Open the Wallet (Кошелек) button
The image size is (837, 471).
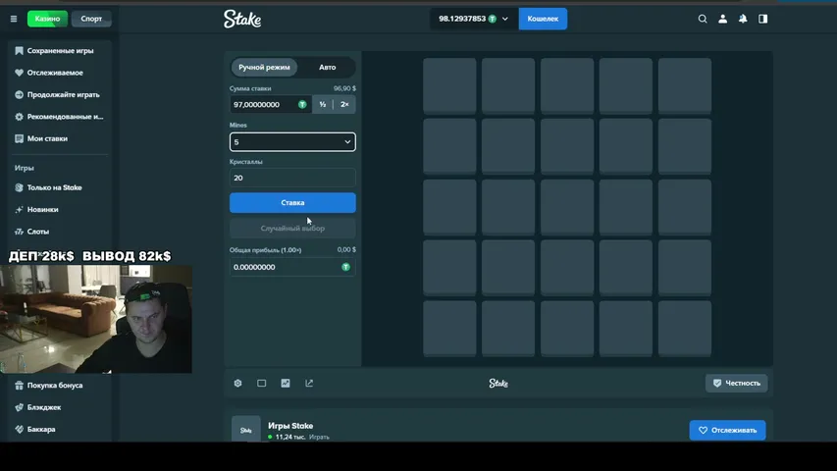[543, 19]
